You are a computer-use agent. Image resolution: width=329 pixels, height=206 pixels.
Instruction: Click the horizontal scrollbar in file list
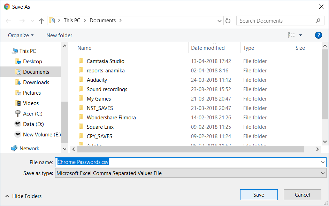coord(190,149)
